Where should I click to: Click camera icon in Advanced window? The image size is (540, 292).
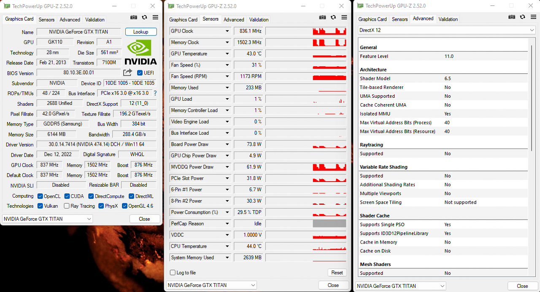512,17
